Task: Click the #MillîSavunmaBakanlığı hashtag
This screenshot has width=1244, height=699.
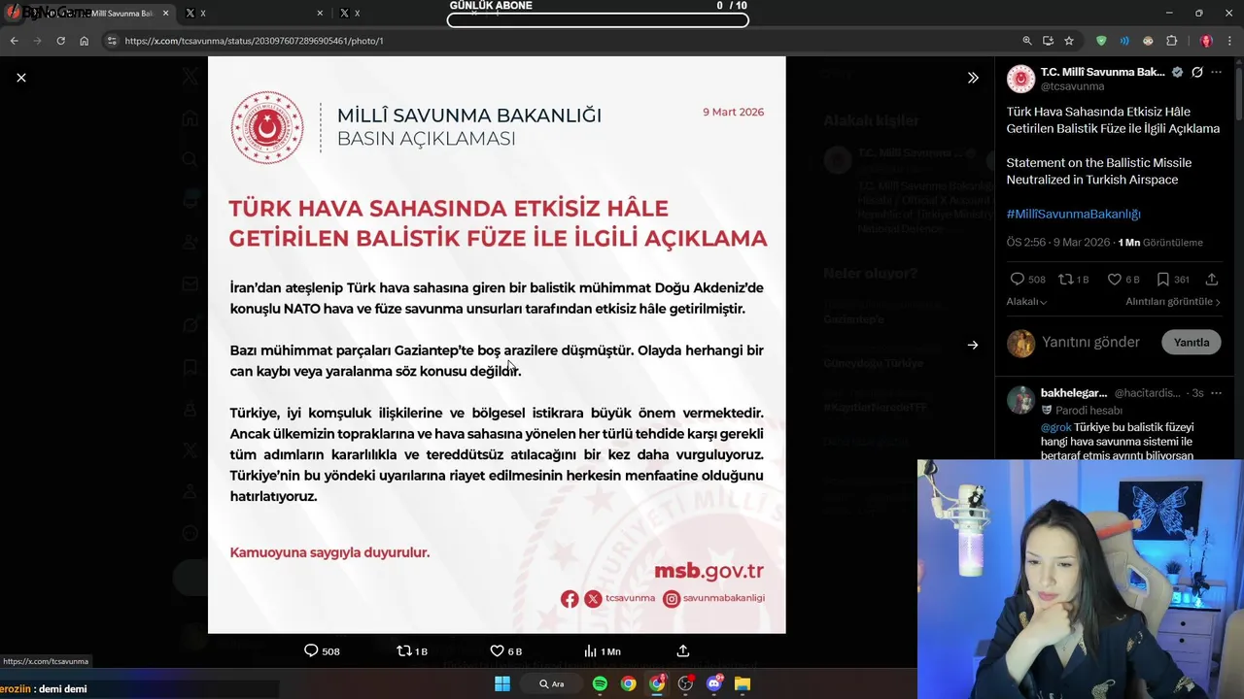Action: 1073,214
